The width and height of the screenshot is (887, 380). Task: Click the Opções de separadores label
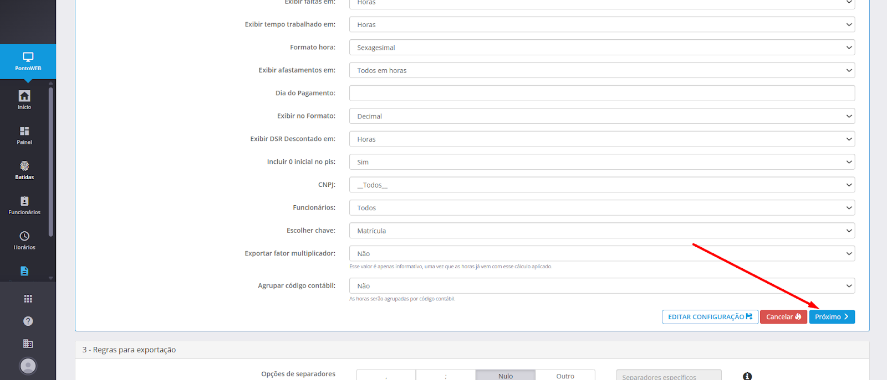click(298, 374)
